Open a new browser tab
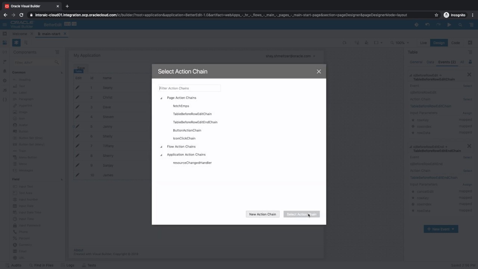The width and height of the screenshot is (478, 269). tap(67, 6)
